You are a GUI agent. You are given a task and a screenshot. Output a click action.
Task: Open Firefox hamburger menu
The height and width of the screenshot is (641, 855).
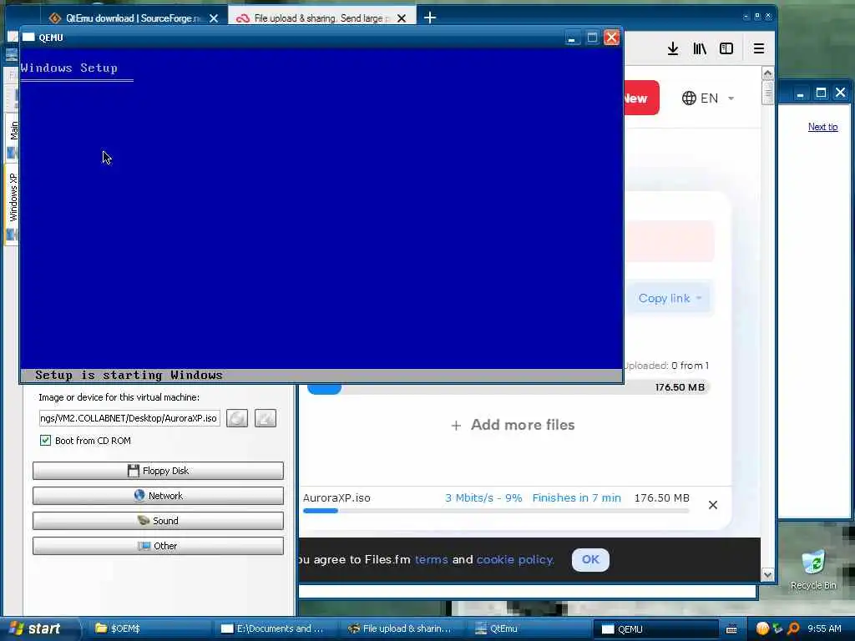coord(758,48)
